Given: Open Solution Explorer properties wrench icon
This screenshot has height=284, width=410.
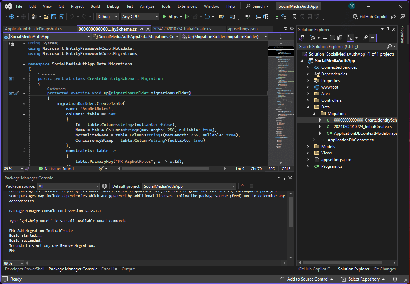Looking at the screenshot, I should coord(365,38).
